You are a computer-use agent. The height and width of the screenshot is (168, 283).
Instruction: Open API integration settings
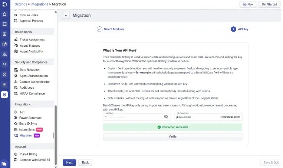[22, 112]
